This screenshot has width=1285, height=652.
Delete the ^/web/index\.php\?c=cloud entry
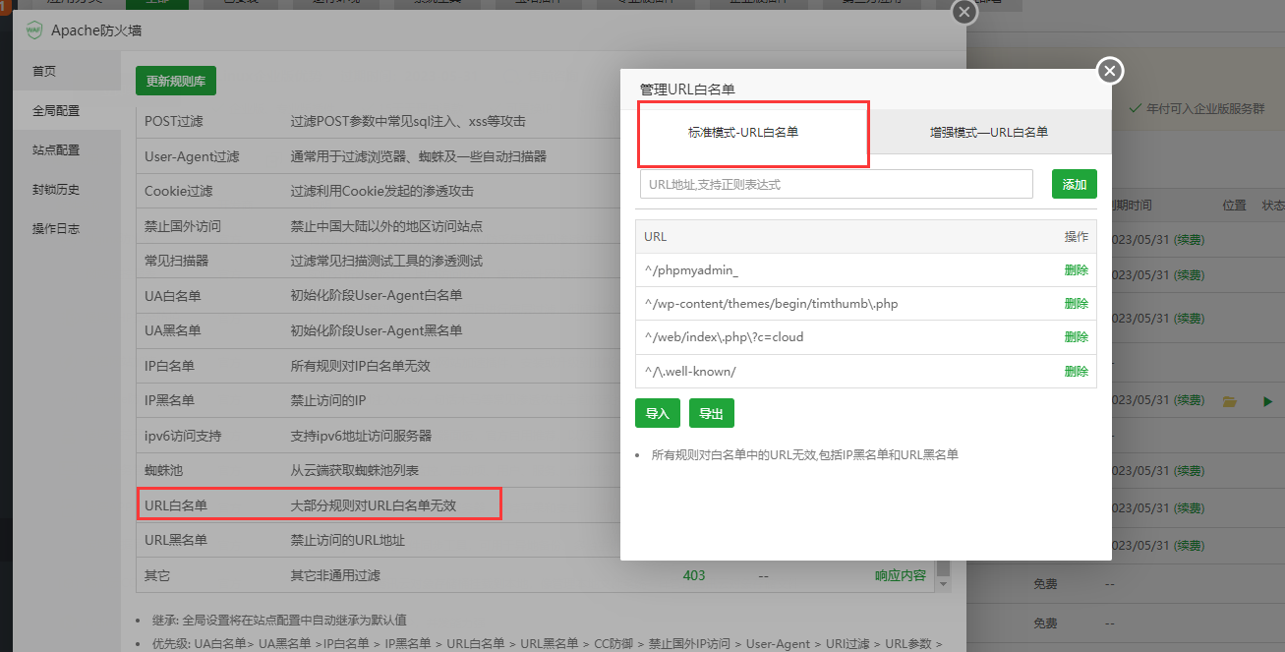(1076, 337)
